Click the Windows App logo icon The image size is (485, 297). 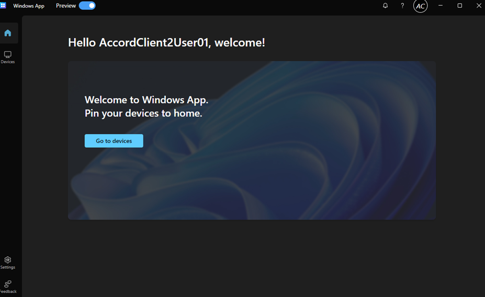(3, 6)
